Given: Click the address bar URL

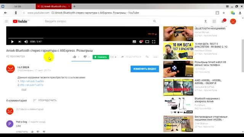Looking at the screenshot, I should 38,13.
